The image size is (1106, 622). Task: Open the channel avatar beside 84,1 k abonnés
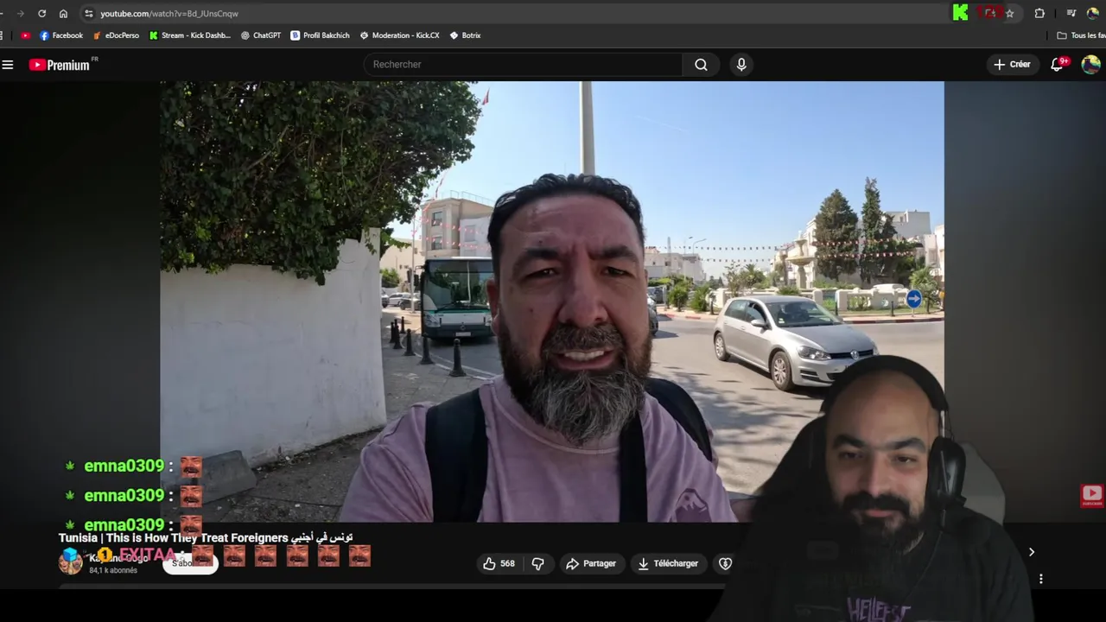pyautogui.click(x=70, y=562)
